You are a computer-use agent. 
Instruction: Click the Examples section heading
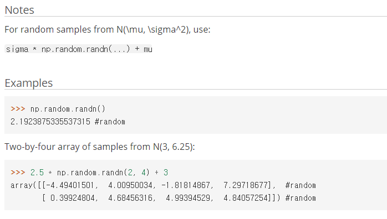29,83
